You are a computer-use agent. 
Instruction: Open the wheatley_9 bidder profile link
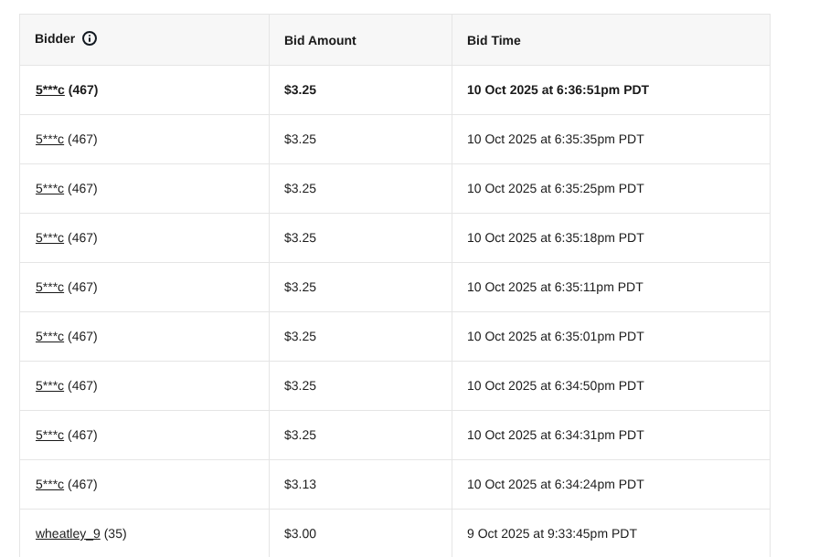point(68,534)
